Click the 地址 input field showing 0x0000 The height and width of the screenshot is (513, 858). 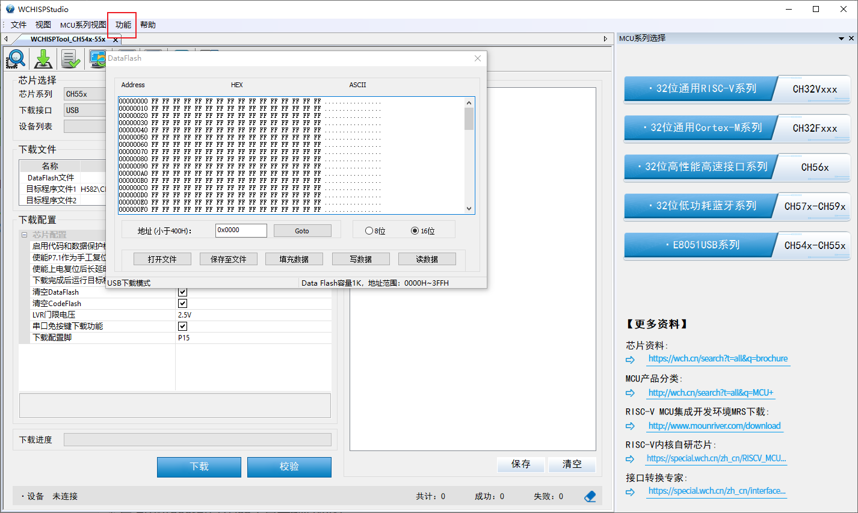point(241,230)
